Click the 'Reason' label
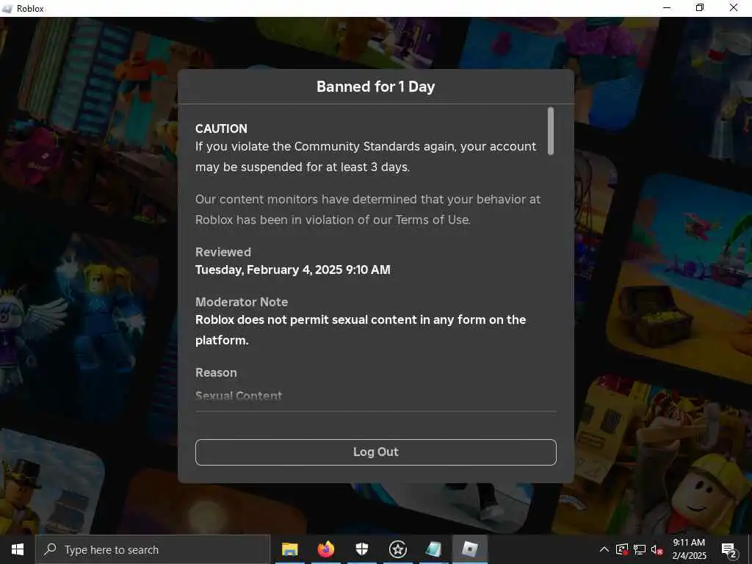This screenshot has width=752, height=564. click(216, 372)
